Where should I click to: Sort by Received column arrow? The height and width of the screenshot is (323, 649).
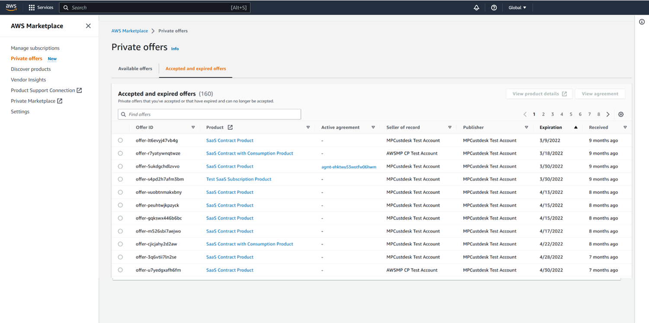pyautogui.click(x=625, y=127)
